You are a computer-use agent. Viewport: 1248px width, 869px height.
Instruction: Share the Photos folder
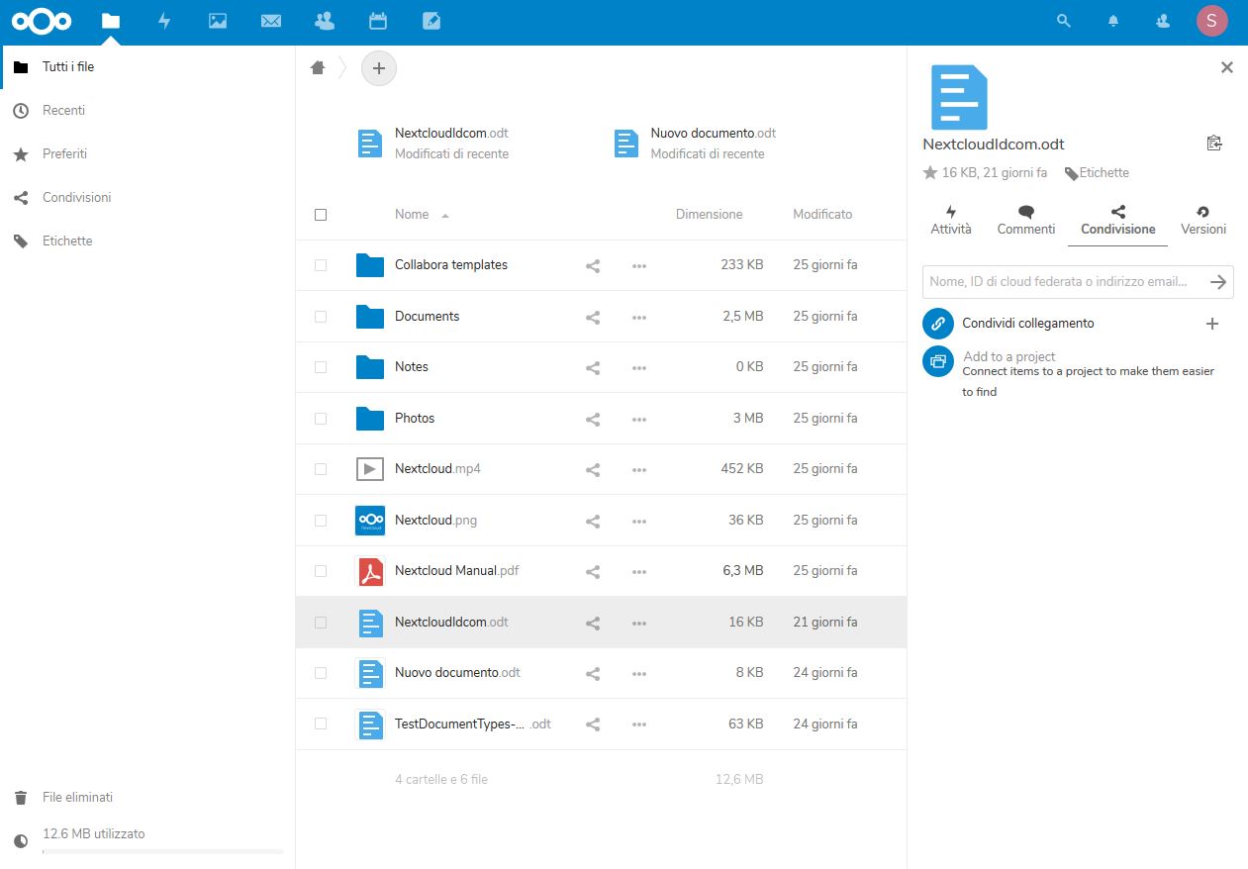[x=593, y=419]
